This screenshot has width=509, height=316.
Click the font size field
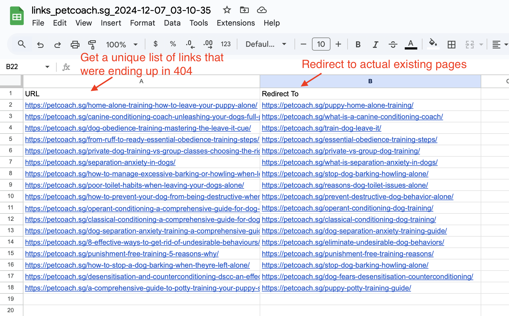pos(321,44)
